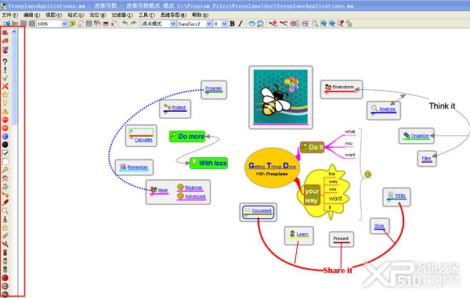Open the SansSerif font dropdown
470x298 pixels.
[x=209, y=24]
